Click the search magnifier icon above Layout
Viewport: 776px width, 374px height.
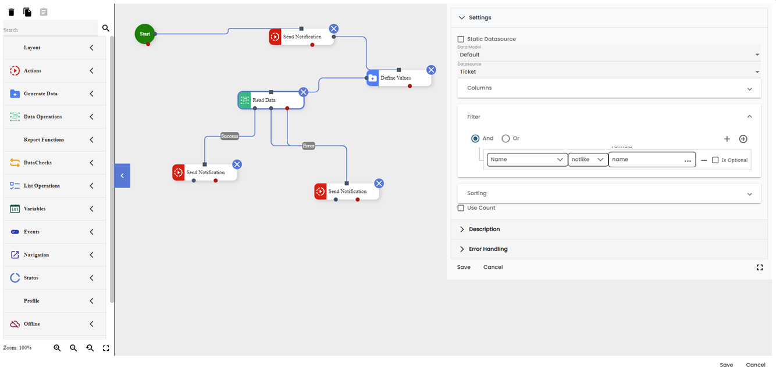105,27
